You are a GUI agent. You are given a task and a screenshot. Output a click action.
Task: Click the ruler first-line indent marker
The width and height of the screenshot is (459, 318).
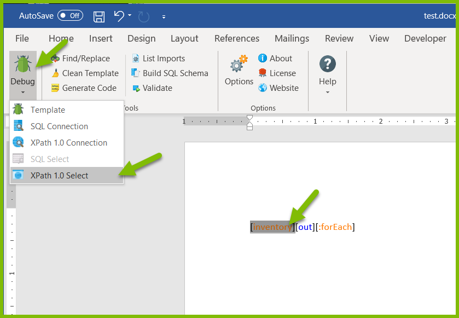pos(249,118)
